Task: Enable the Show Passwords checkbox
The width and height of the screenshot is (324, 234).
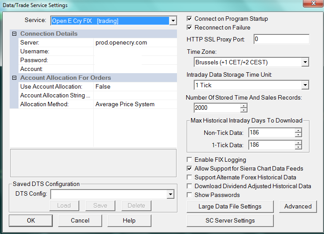Action: tap(189, 195)
